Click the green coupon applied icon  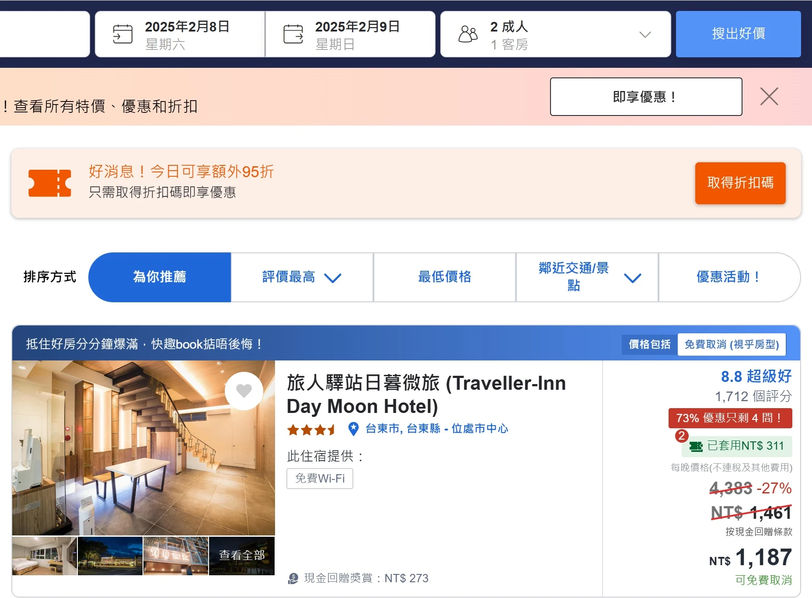(x=696, y=446)
